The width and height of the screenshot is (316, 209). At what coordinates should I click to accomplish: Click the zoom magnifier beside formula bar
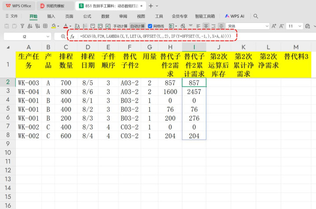[63, 36]
